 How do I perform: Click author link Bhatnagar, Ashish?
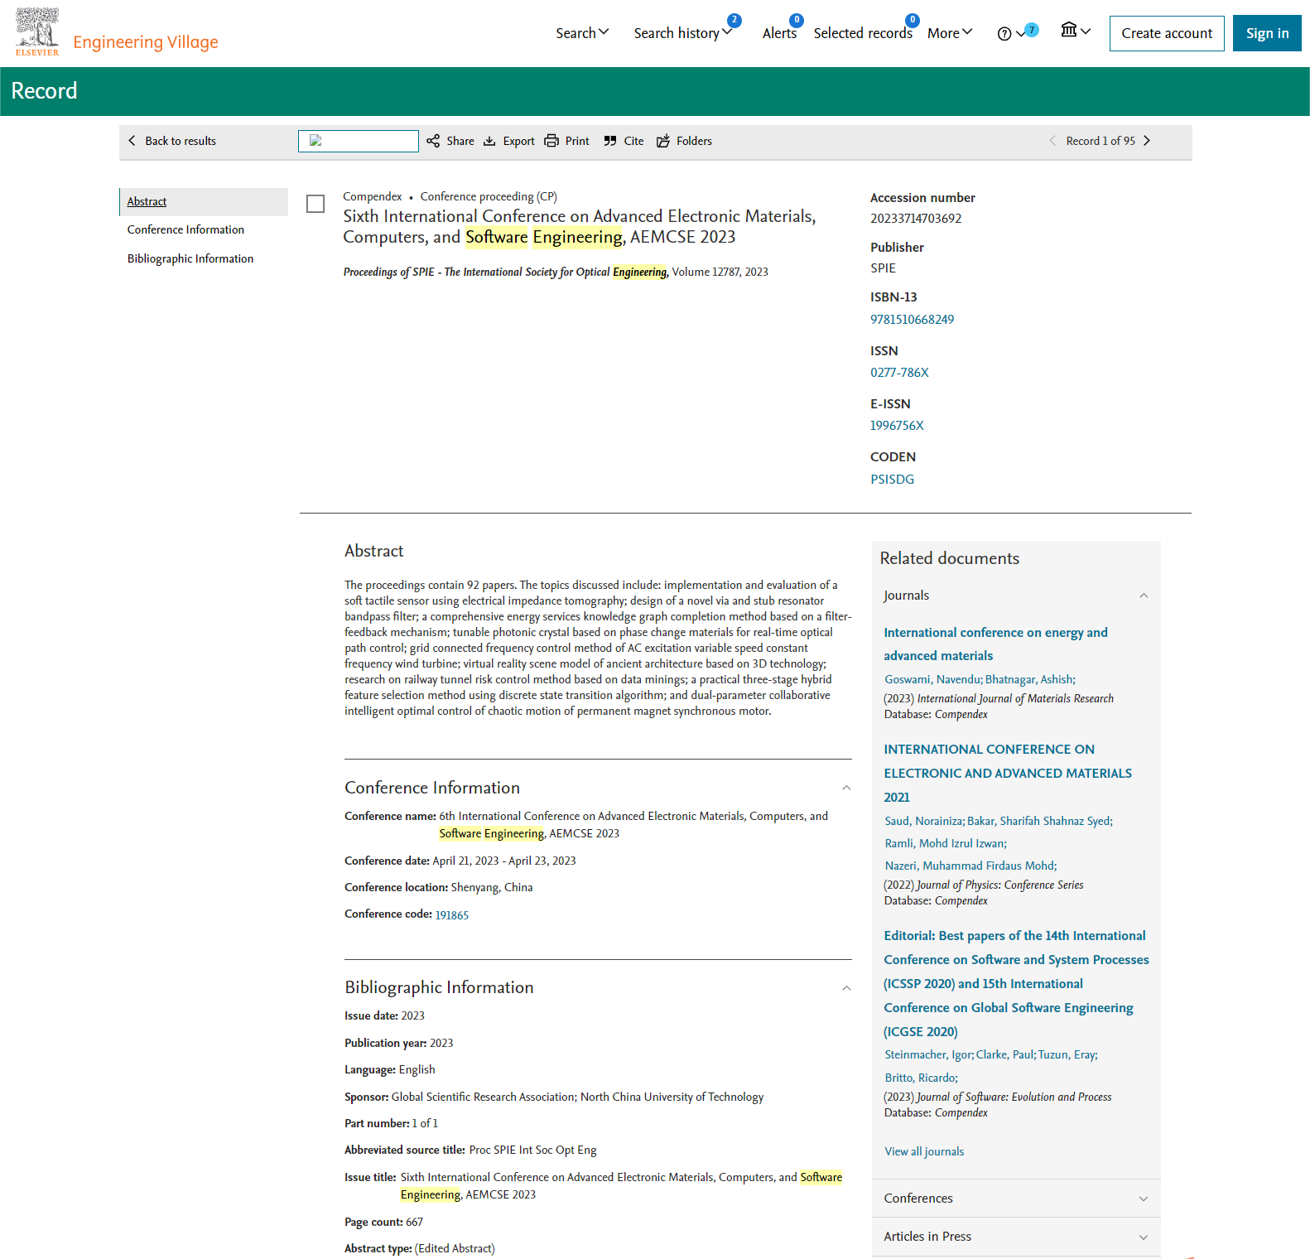(1029, 679)
